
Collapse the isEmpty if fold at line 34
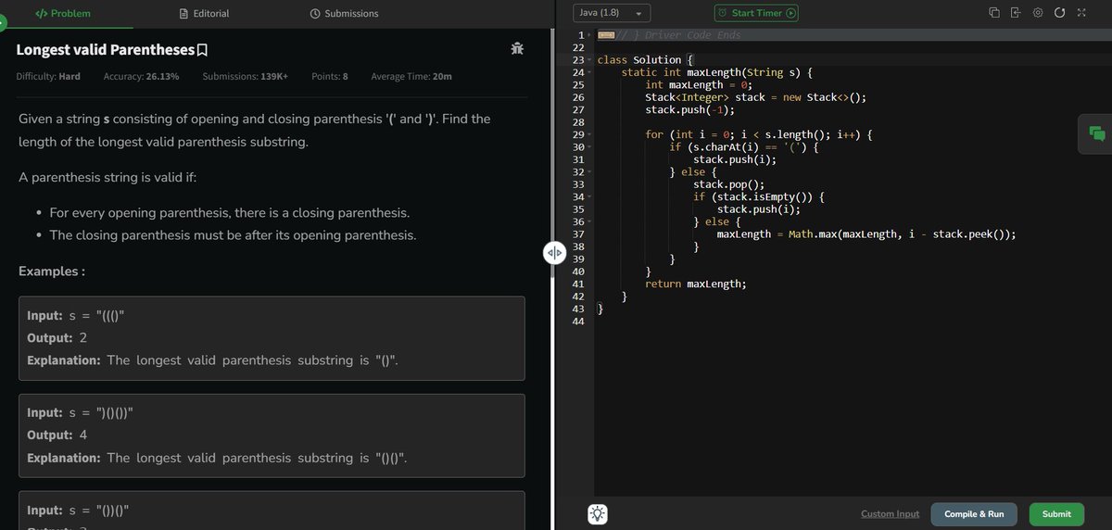pyautogui.click(x=588, y=197)
